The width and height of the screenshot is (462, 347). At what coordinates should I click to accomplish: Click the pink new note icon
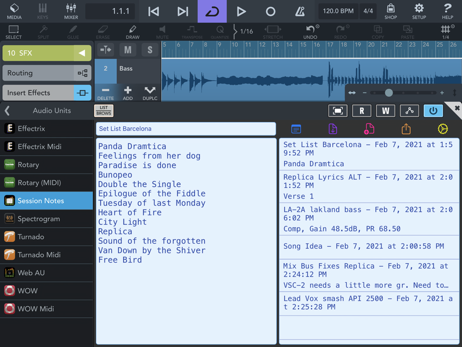[x=369, y=129]
